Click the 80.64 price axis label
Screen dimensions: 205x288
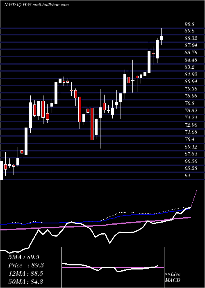(191, 81)
